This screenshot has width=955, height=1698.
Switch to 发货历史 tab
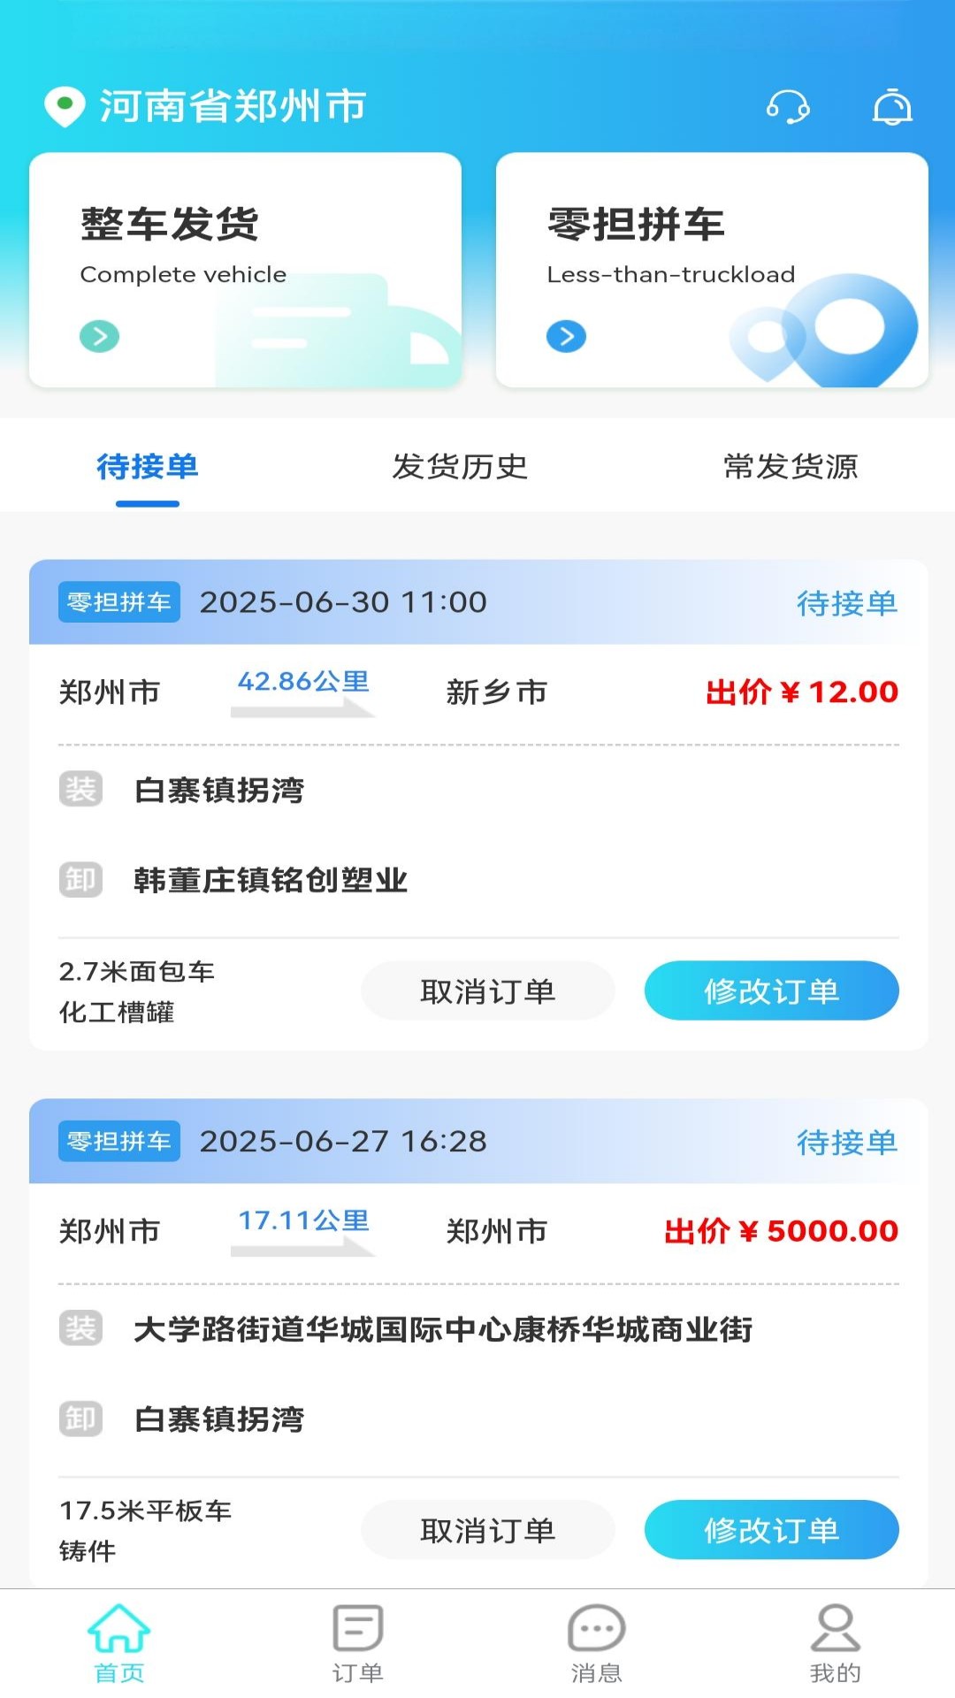(x=460, y=466)
